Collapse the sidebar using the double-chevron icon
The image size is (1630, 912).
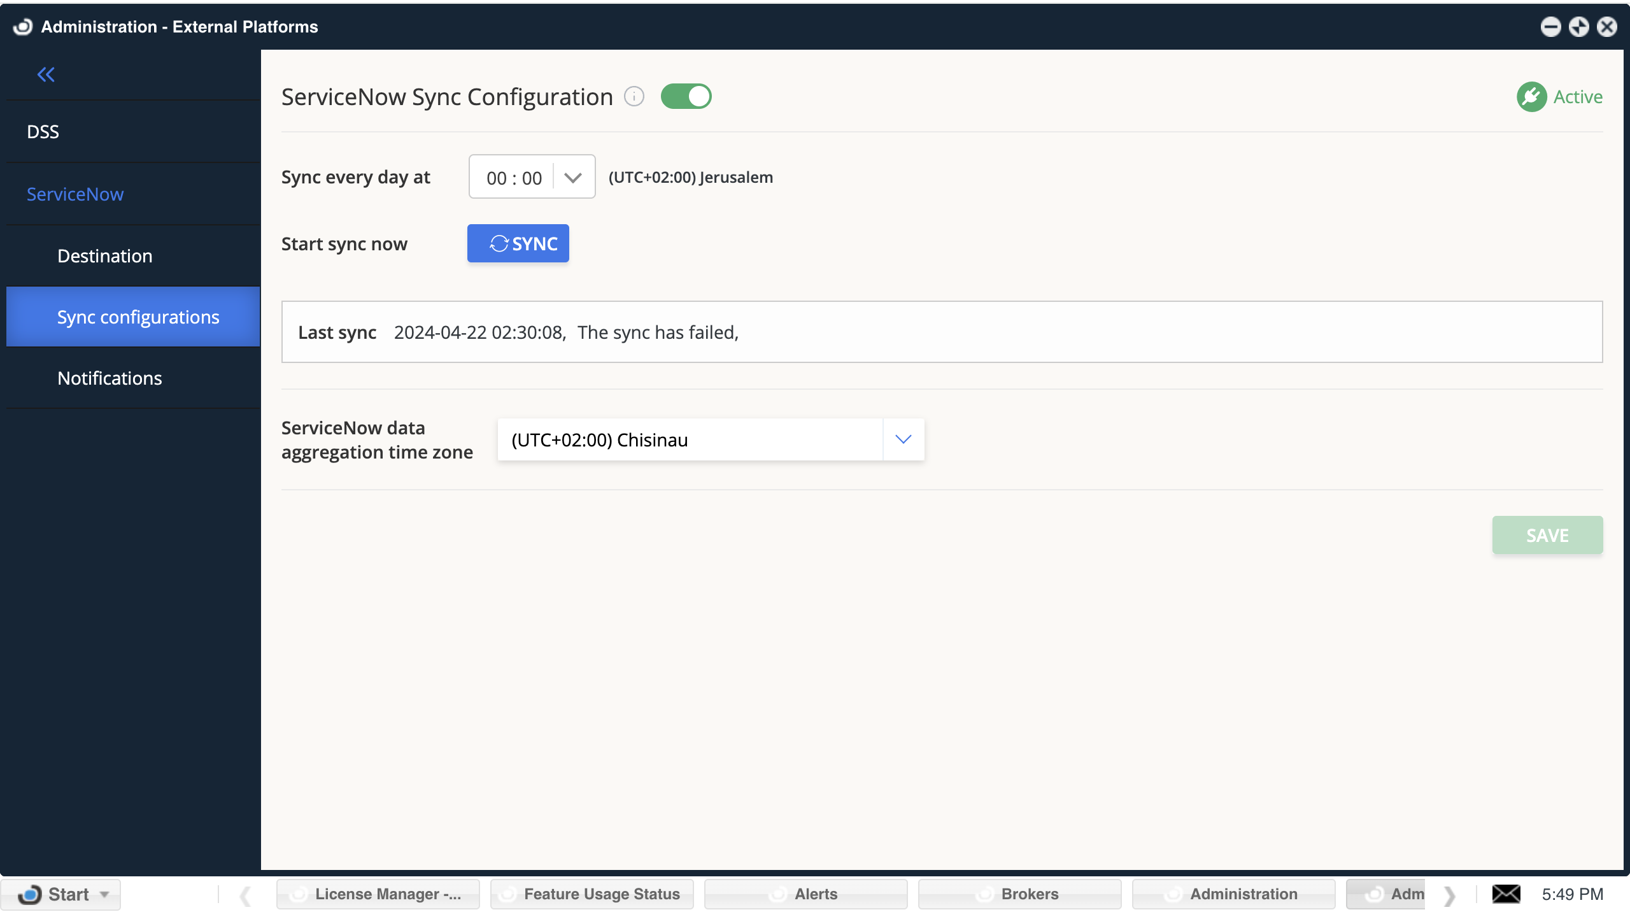45,75
